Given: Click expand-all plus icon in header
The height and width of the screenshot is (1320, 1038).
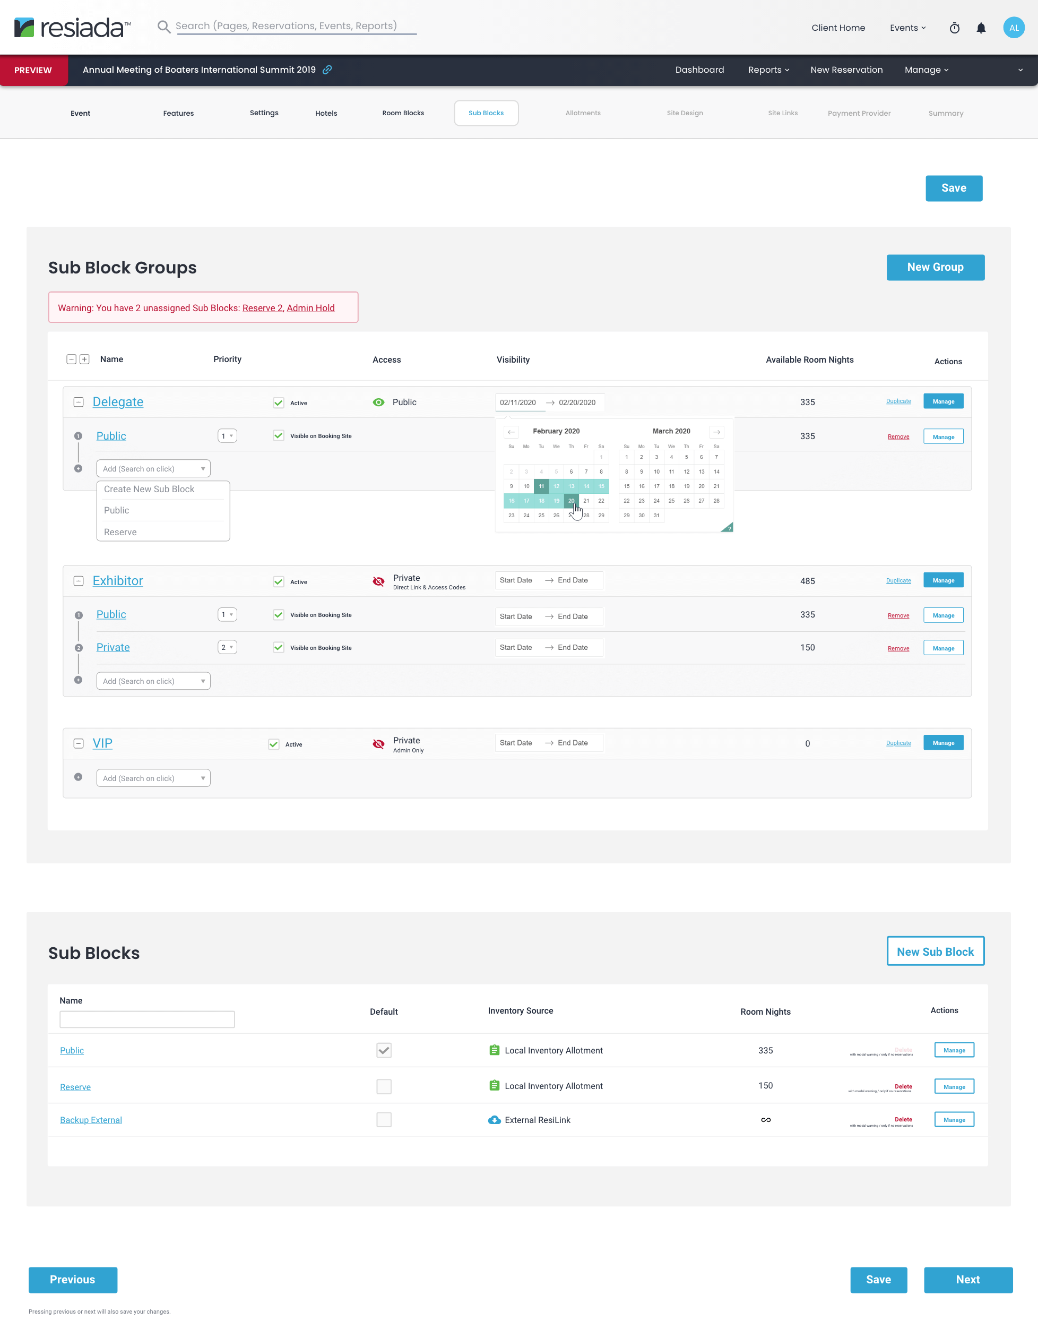Looking at the screenshot, I should tap(84, 359).
